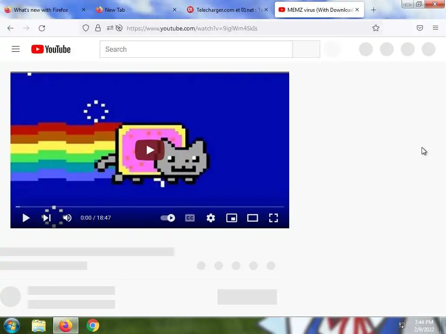The height and width of the screenshot is (334, 446).
Task: Enable miniplayer mode
Action: coord(232,218)
